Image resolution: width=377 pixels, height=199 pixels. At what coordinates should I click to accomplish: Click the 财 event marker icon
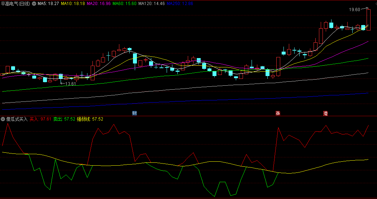click(134, 113)
